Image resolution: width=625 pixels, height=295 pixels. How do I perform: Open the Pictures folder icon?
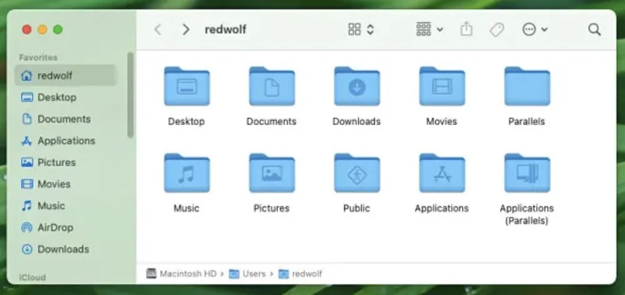272,173
